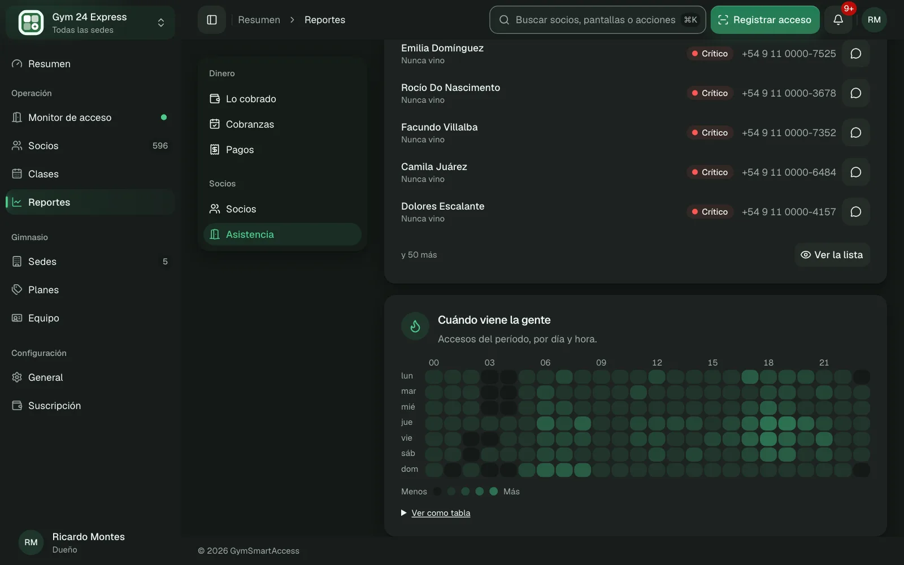This screenshot has width=904, height=565.
Task: Click the Reportes breadcrumb text
Action: point(325,20)
